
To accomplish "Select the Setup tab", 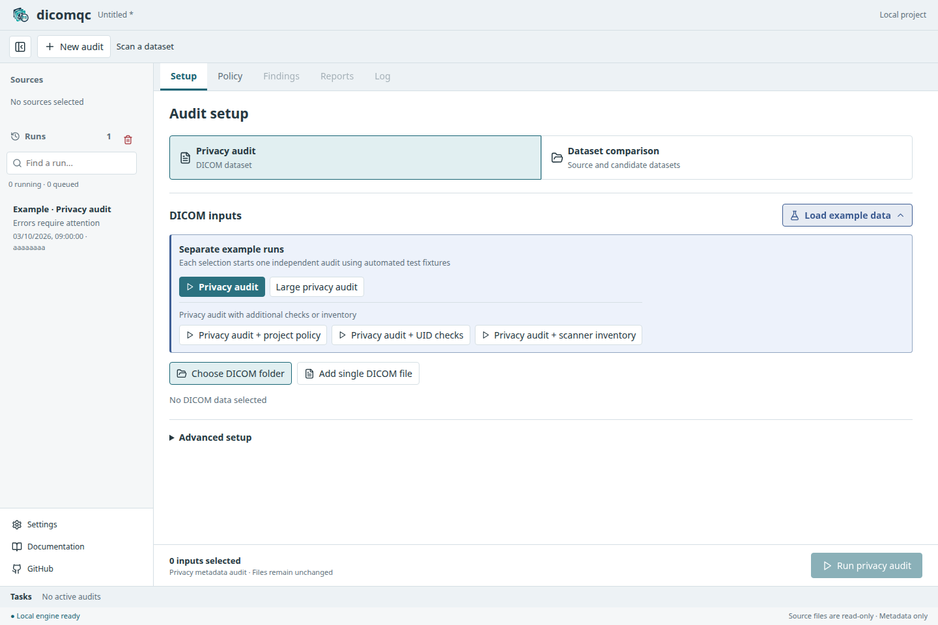I will tap(184, 76).
